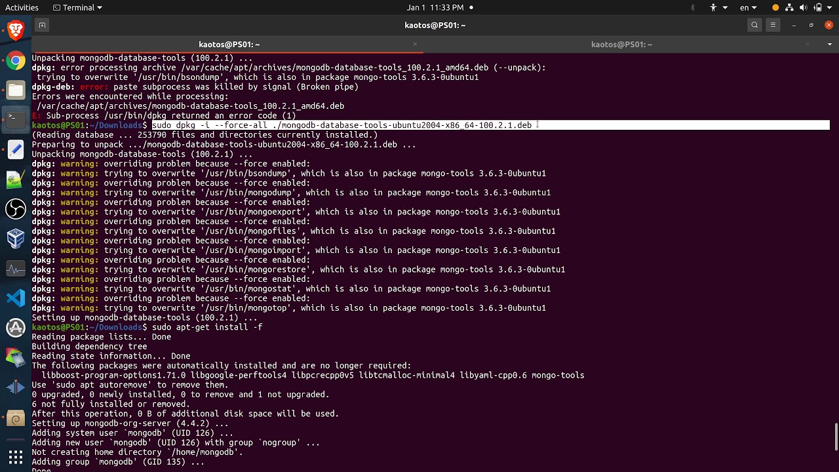Launch Visual Studio Code from the dock
Screen dimensions: 839x472
[16, 298]
